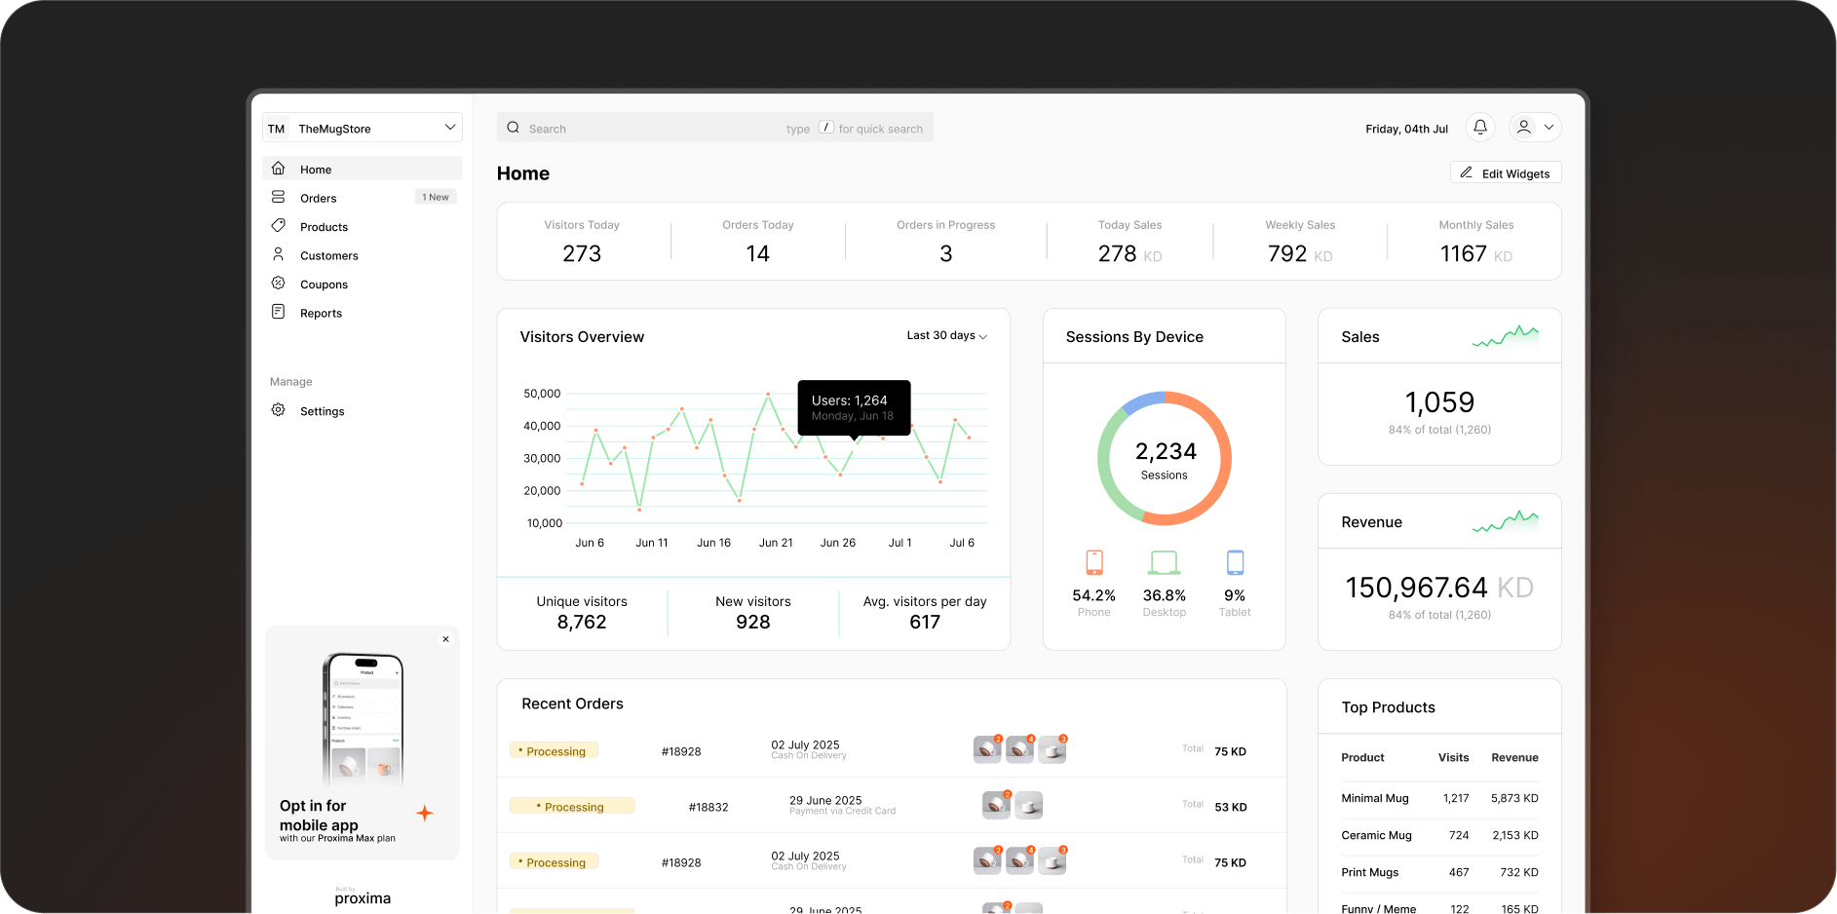The height and width of the screenshot is (914, 1837).
Task: Open order number #18832
Action: pyautogui.click(x=708, y=807)
